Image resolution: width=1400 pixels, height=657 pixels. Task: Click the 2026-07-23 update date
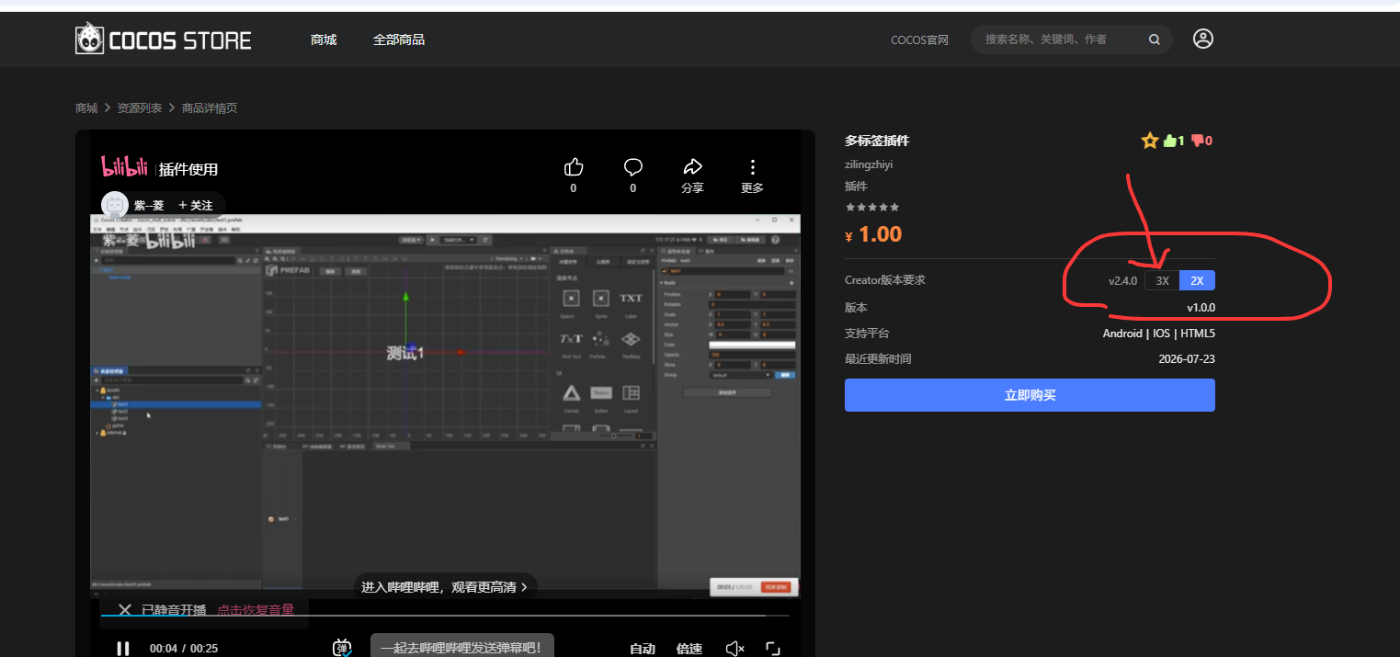pyautogui.click(x=1187, y=359)
